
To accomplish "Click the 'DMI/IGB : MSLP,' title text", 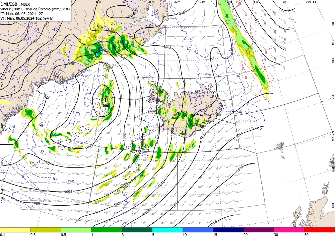I will tap(15, 4).
